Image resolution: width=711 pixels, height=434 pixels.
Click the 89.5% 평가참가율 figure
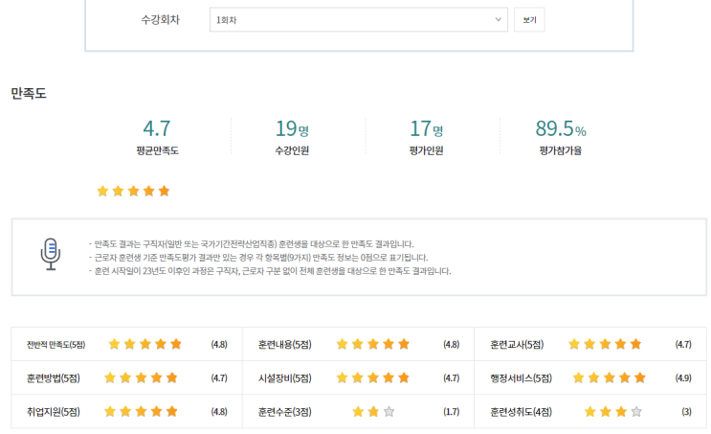(x=560, y=129)
